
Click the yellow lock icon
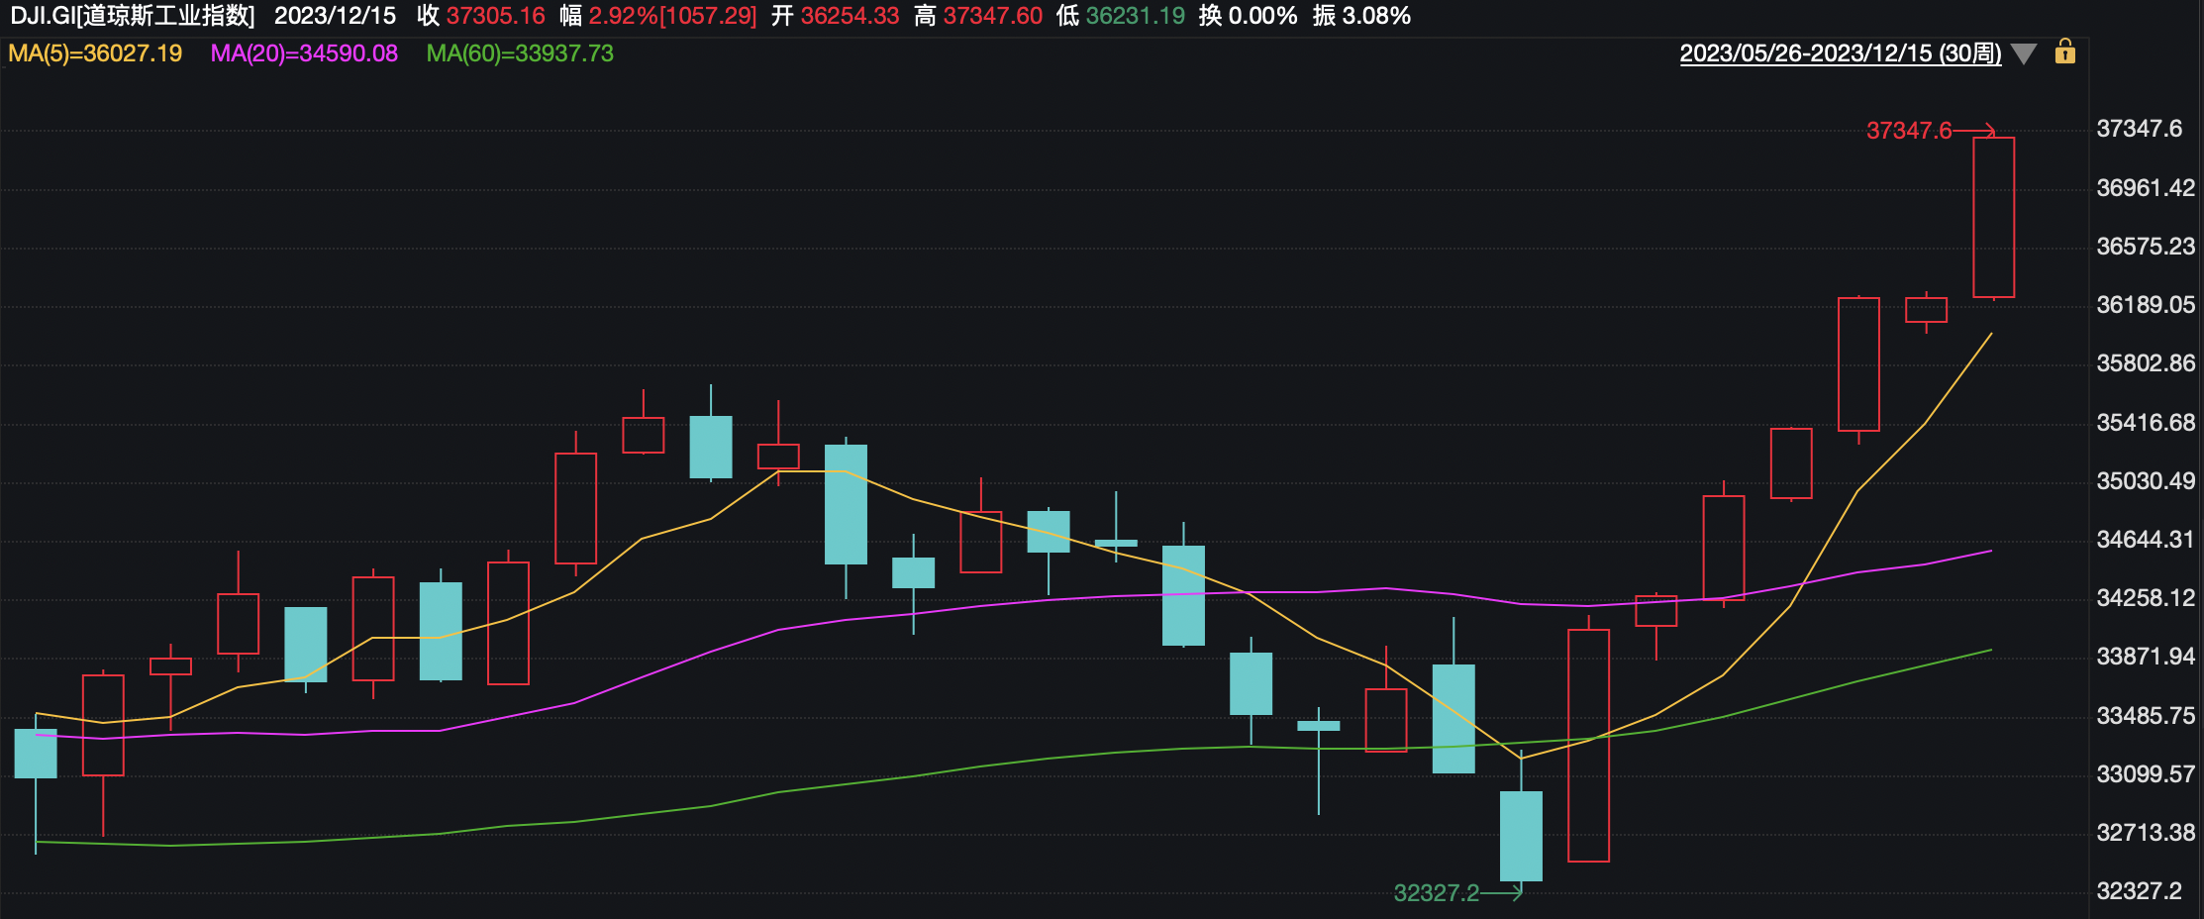tap(2064, 51)
